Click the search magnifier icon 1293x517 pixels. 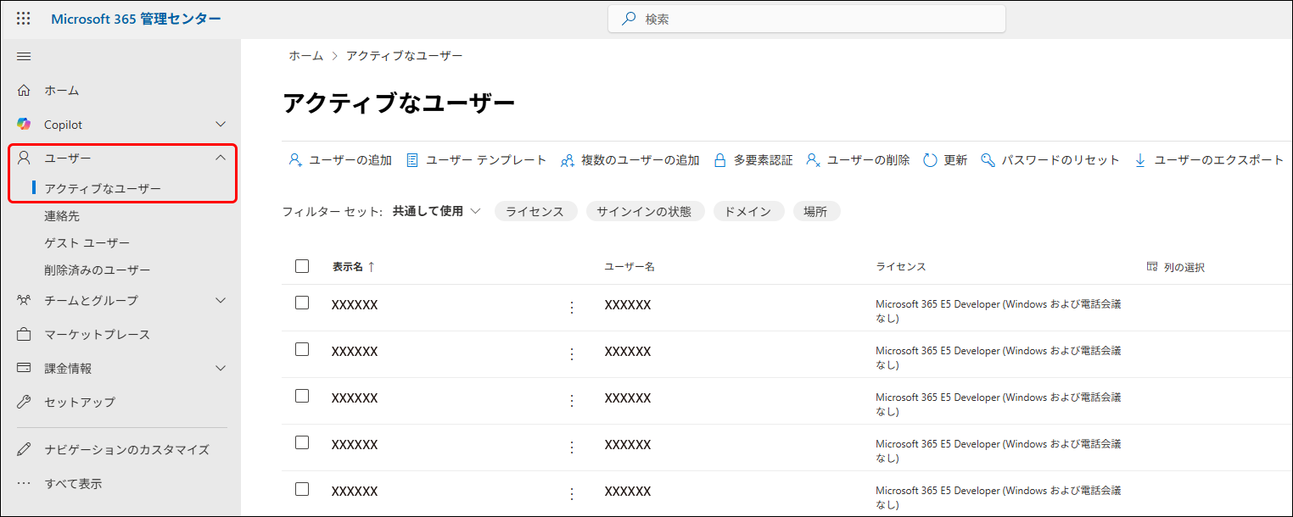point(629,19)
